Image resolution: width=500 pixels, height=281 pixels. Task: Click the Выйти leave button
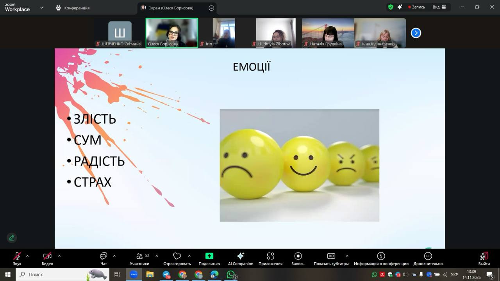tap(484, 258)
